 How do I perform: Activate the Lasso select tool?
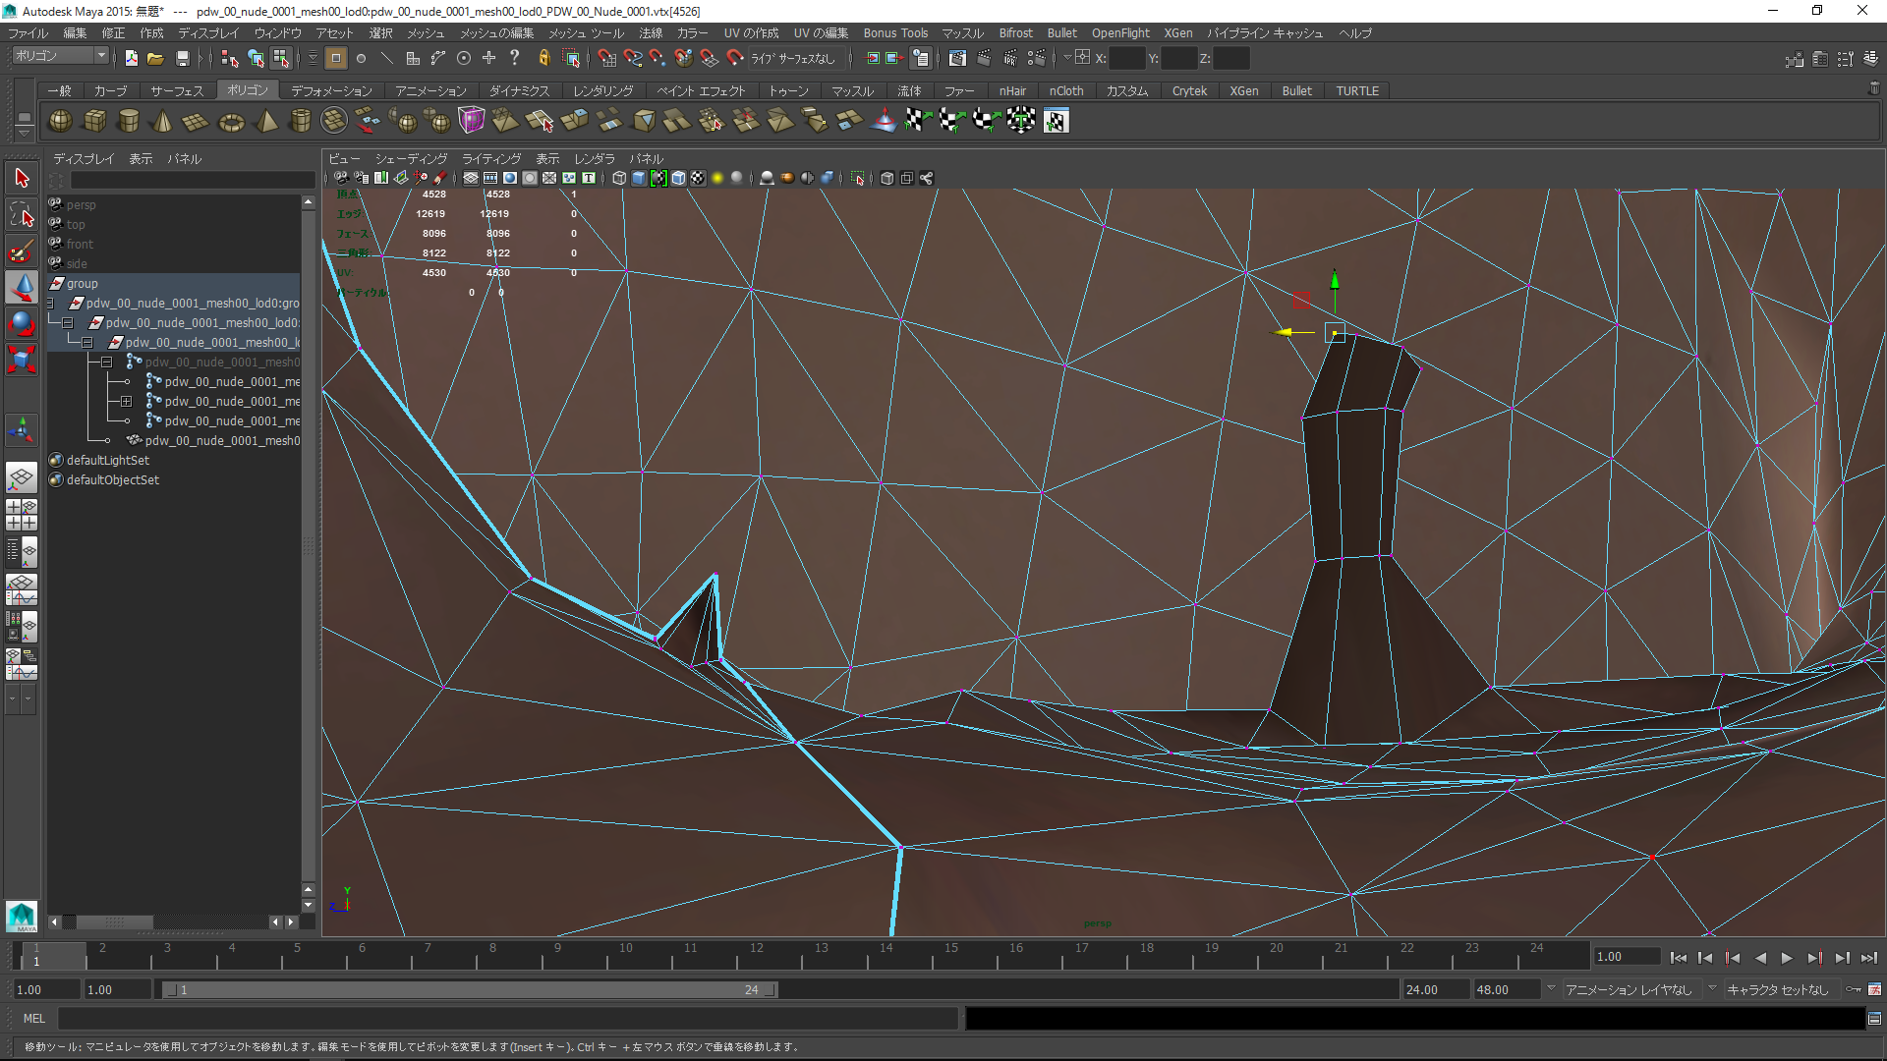point(22,214)
